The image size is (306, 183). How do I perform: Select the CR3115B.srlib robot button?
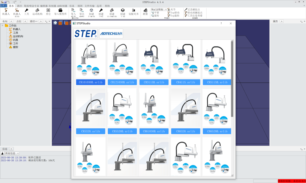154,82
